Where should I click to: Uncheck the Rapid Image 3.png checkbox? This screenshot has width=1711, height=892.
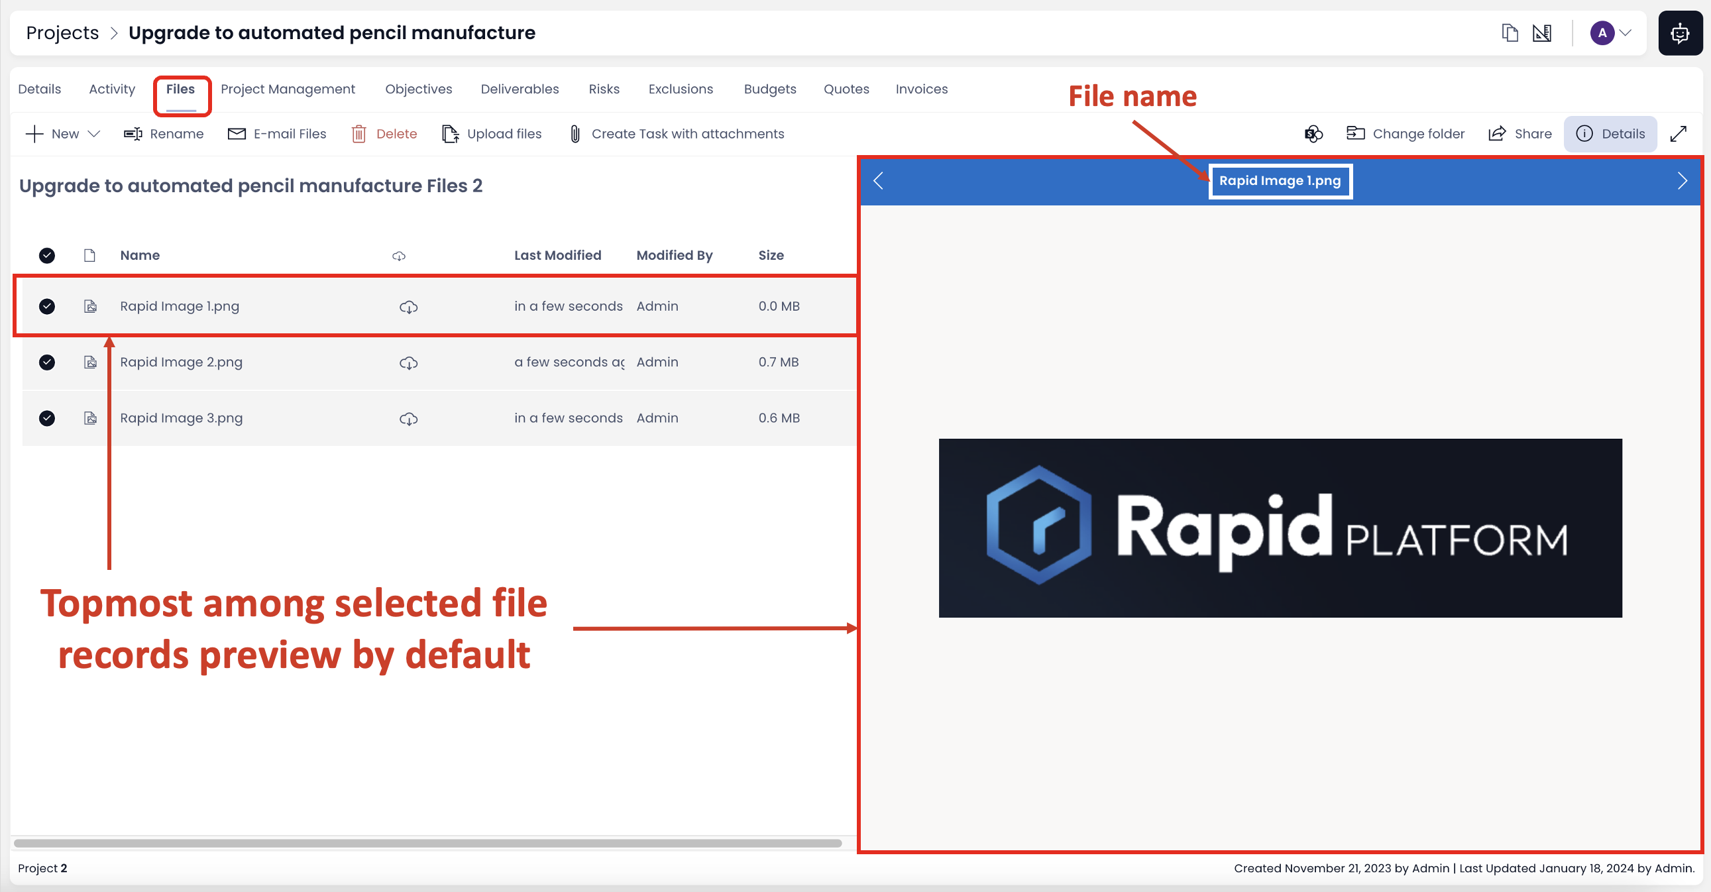click(x=46, y=418)
